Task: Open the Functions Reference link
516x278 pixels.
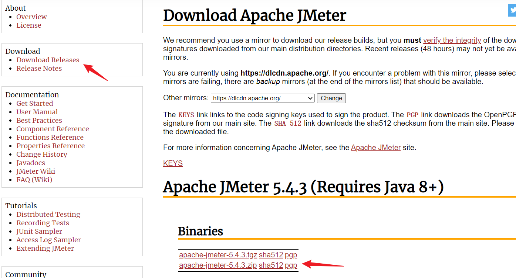Action: pos(50,137)
